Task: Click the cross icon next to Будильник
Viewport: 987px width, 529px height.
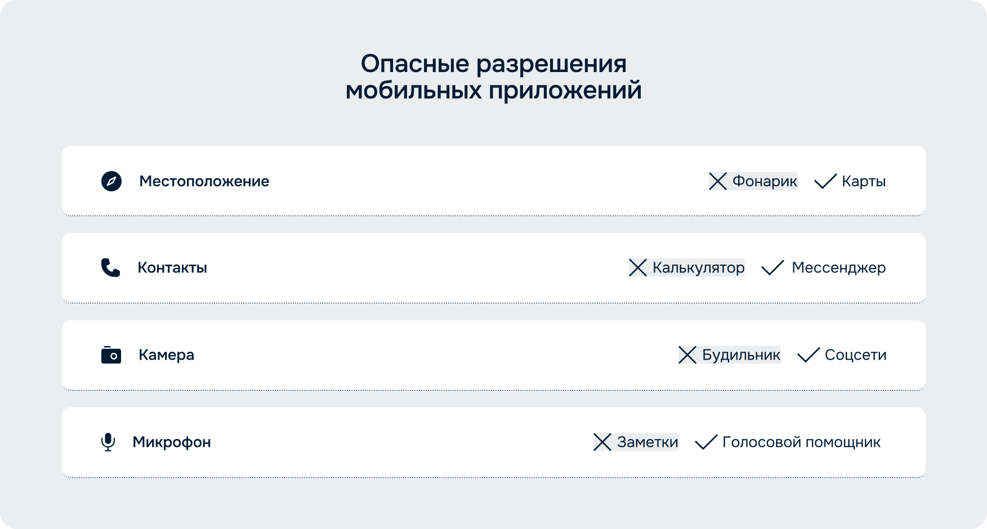Action: click(x=687, y=355)
